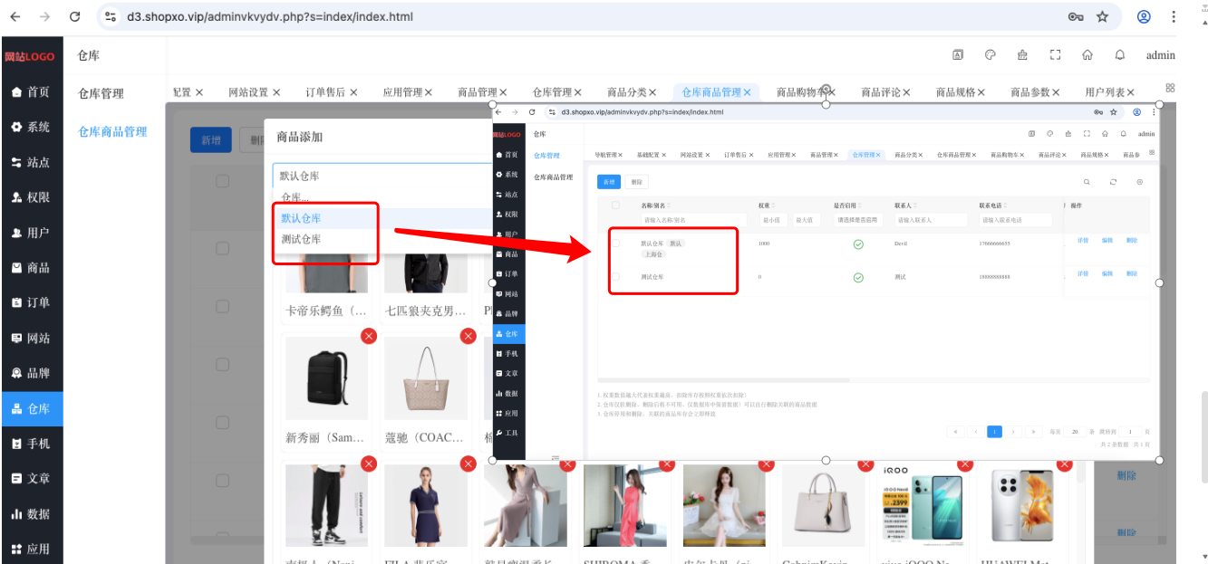The width and height of the screenshot is (1208, 564).
Task: Open notifications with the bell icon
Action: 1120,55
